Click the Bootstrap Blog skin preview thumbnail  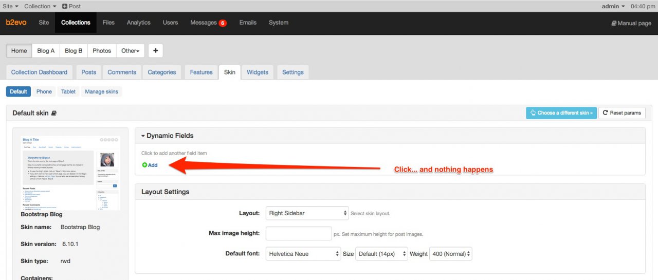[x=71, y=172]
